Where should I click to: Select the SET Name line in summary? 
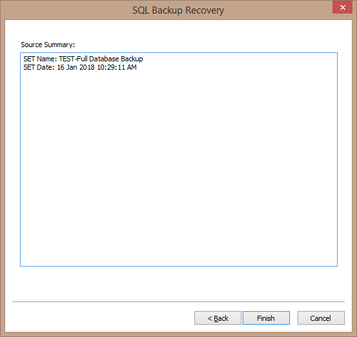(x=83, y=59)
